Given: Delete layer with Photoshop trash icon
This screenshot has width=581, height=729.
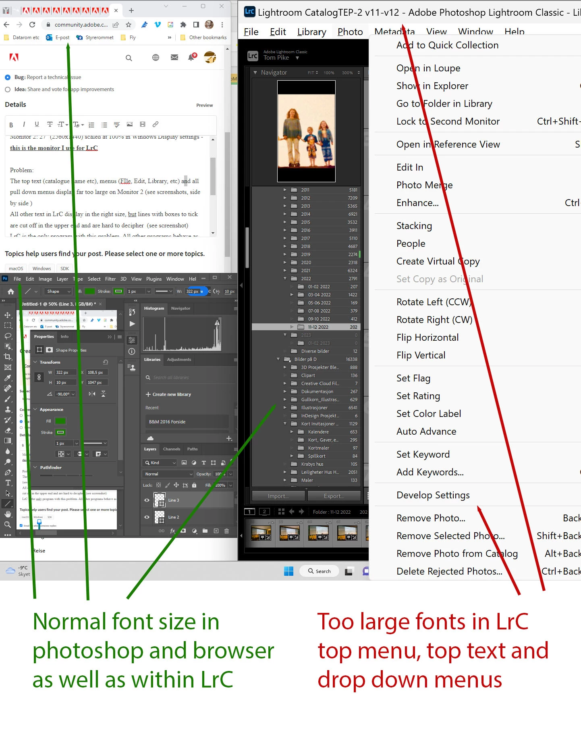Looking at the screenshot, I should (226, 531).
